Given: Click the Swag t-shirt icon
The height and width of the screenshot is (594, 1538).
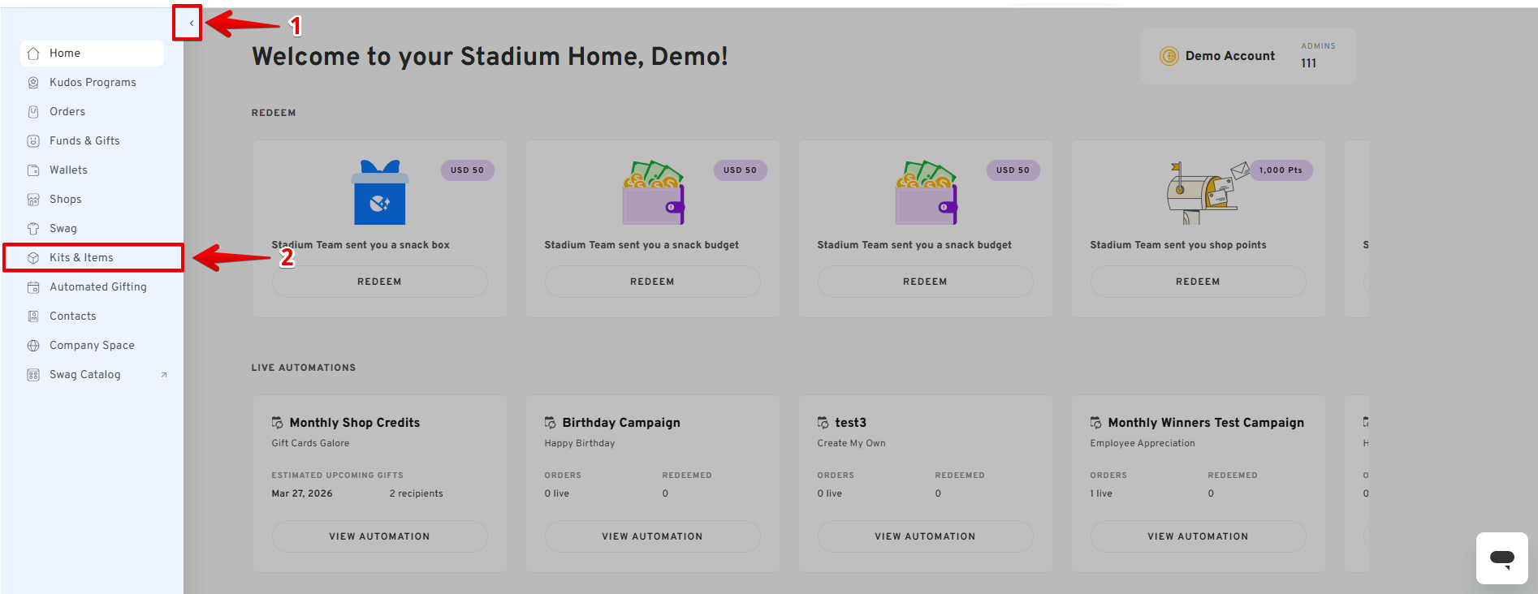Looking at the screenshot, I should (x=33, y=229).
